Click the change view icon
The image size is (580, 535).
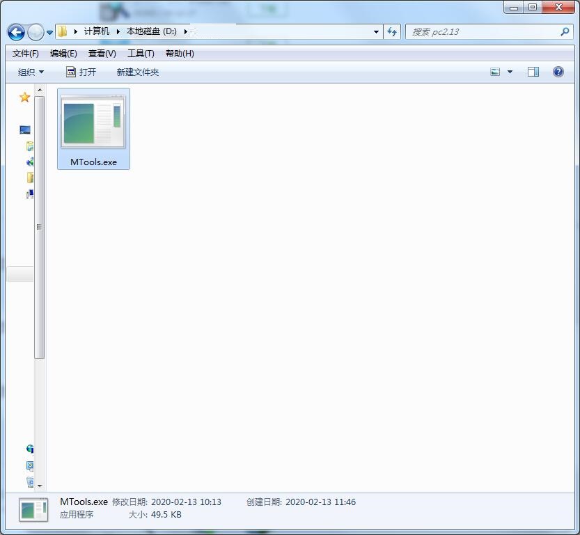495,72
